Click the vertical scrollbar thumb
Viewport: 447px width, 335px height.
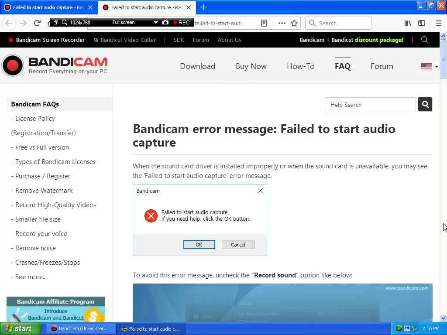[x=444, y=59]
